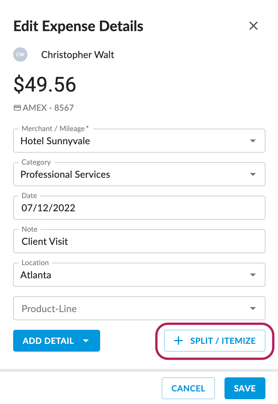278x404 pixels.
Task: Click the Split / Itemize button
Action: [215, 341]
